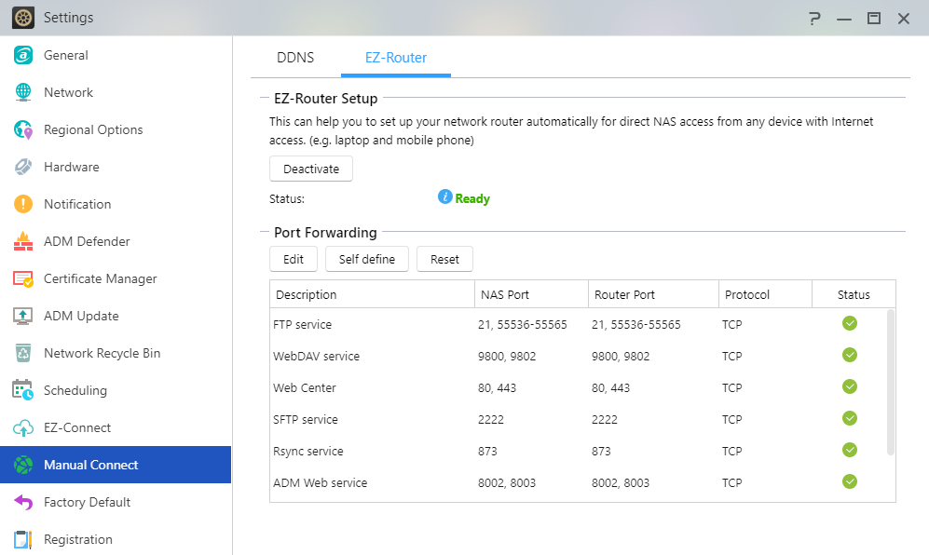This screenshot has height=555, width=929.
Task: Click the Scheduling calendar icon
Action: (23, 390)
